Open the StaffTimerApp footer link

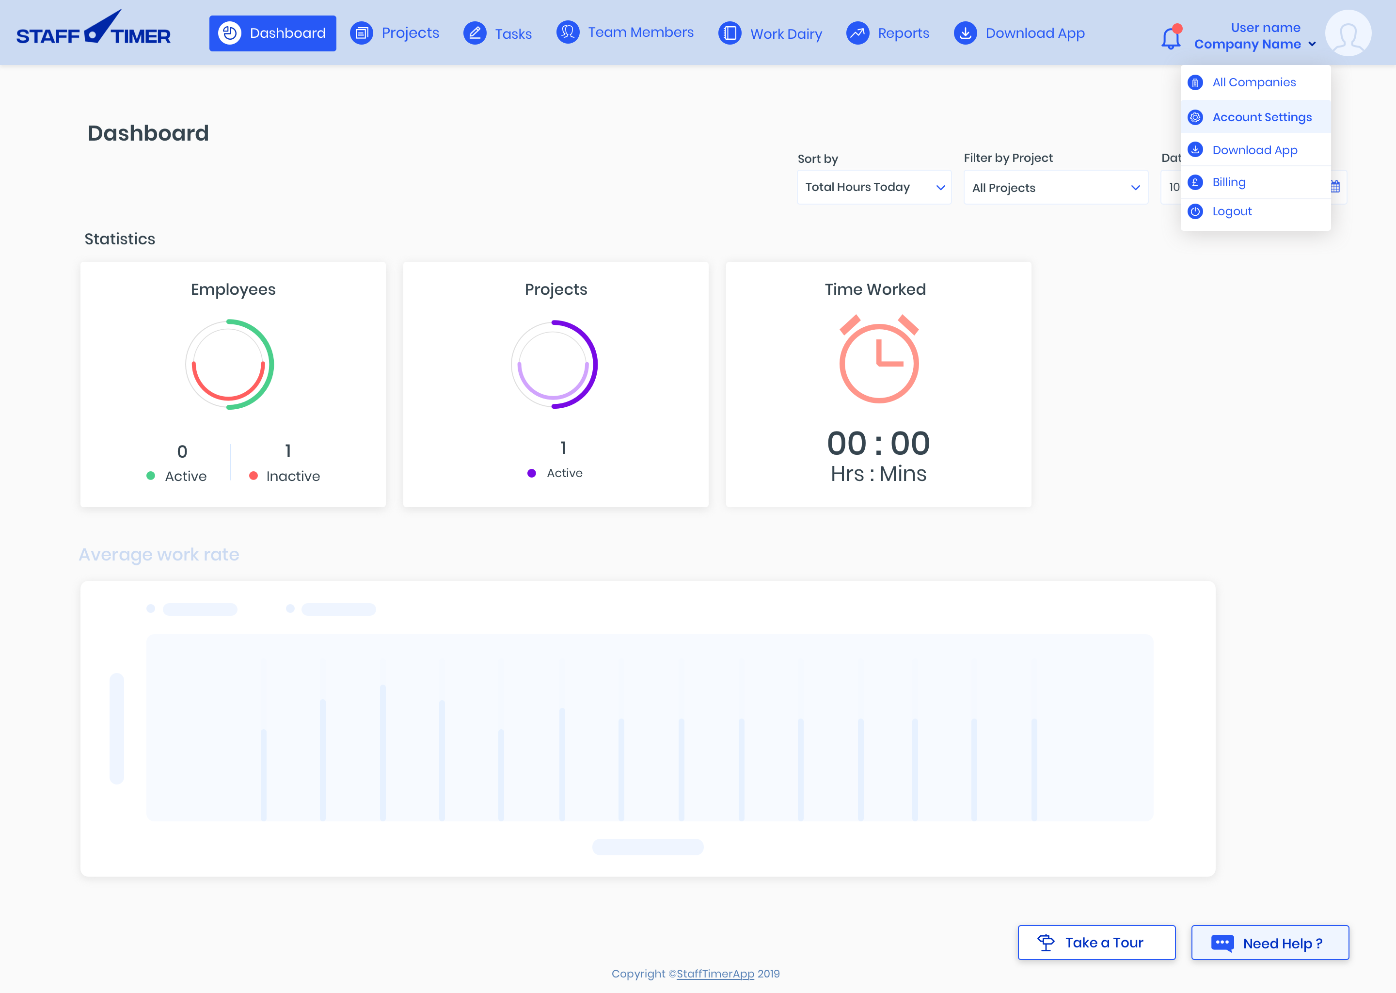click(x=715, y=974)
